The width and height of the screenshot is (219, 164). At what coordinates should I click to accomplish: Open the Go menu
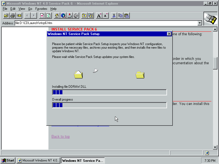pyautogui.click(x=30, y=9)
